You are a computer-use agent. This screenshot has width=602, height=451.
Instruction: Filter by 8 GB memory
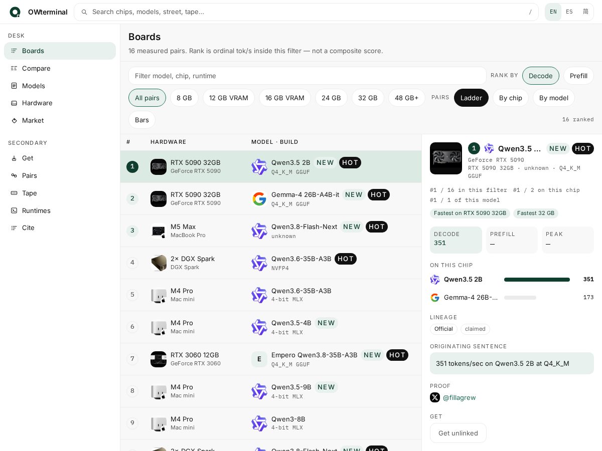[x=184, y=98]
